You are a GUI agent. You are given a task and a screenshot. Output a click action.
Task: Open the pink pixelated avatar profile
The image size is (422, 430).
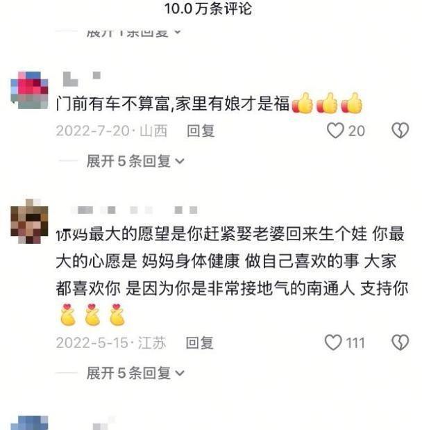click(29, 90)
